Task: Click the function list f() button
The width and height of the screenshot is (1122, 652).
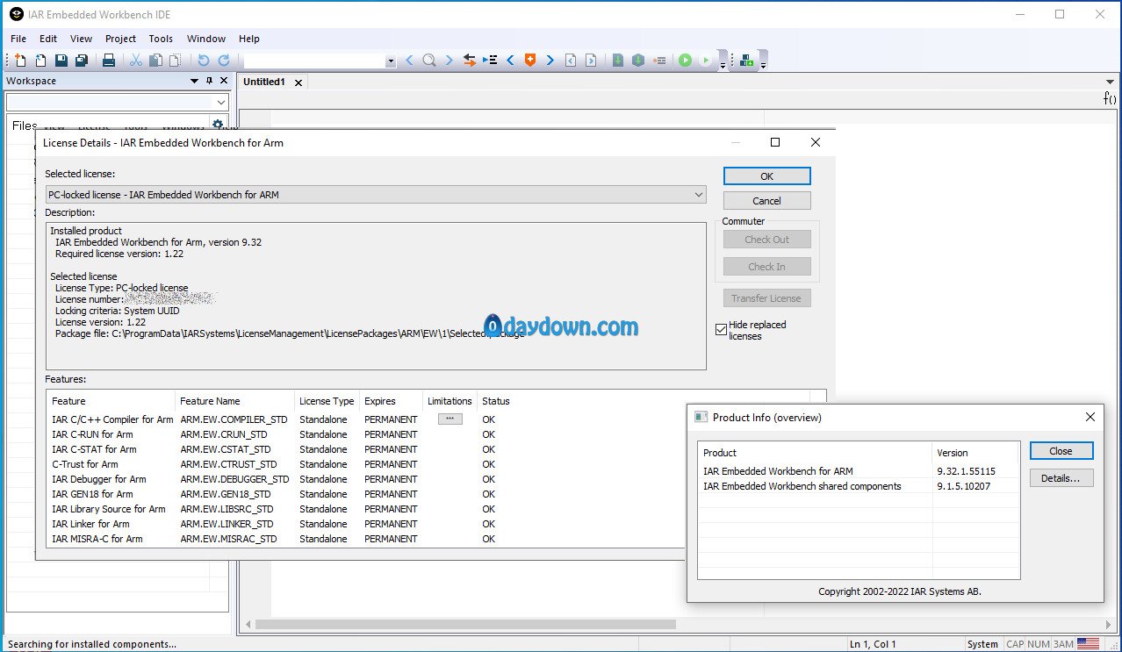Action: pyautogui.click(x=1110, y=99)
